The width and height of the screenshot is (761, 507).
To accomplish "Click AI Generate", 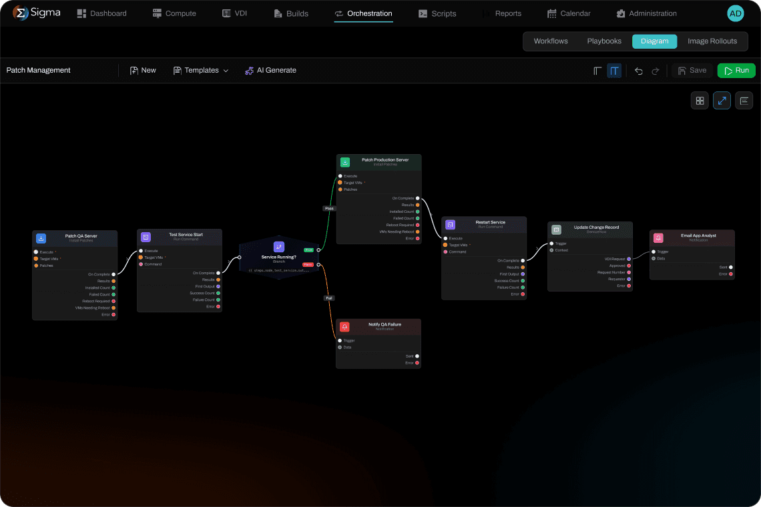I will tap(270, 70).
